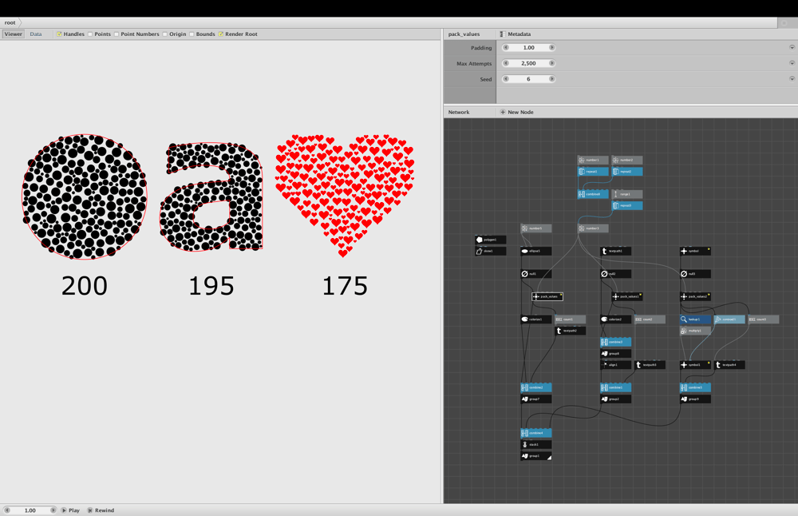Switch to the Data tab
The height and width of the screenshot is (516, 798).
pyautogui.click(x=36, y=34)
